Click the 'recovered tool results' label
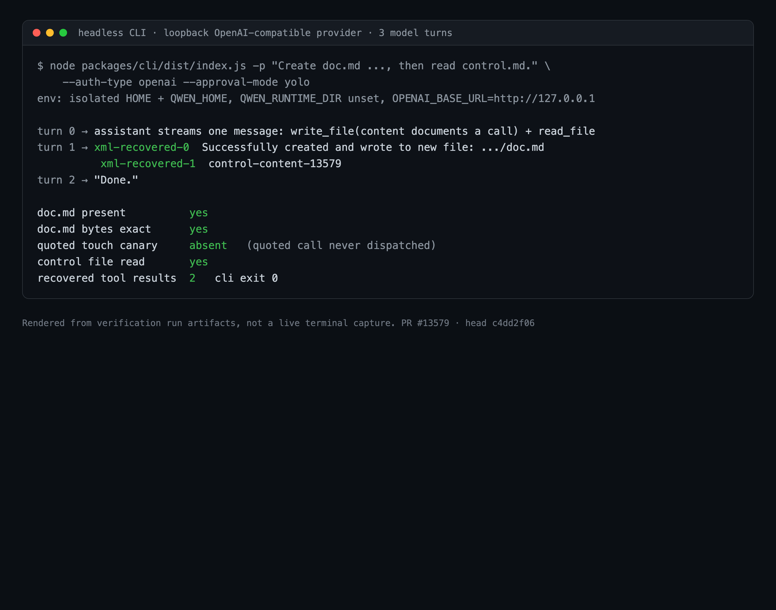The image size is (776, 610). click(107, 278)
